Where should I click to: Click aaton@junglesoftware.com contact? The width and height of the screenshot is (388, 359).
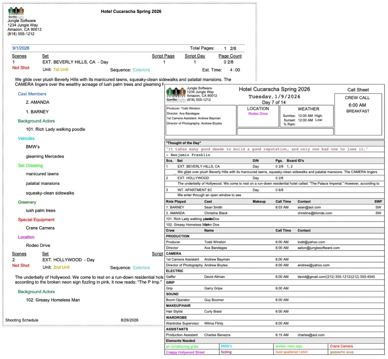click(318, 248)
